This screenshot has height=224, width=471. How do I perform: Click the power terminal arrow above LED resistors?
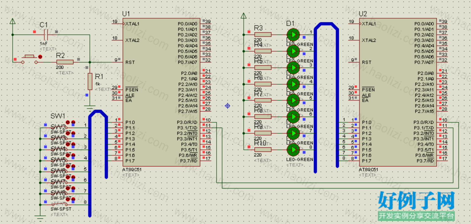point(243,16)
